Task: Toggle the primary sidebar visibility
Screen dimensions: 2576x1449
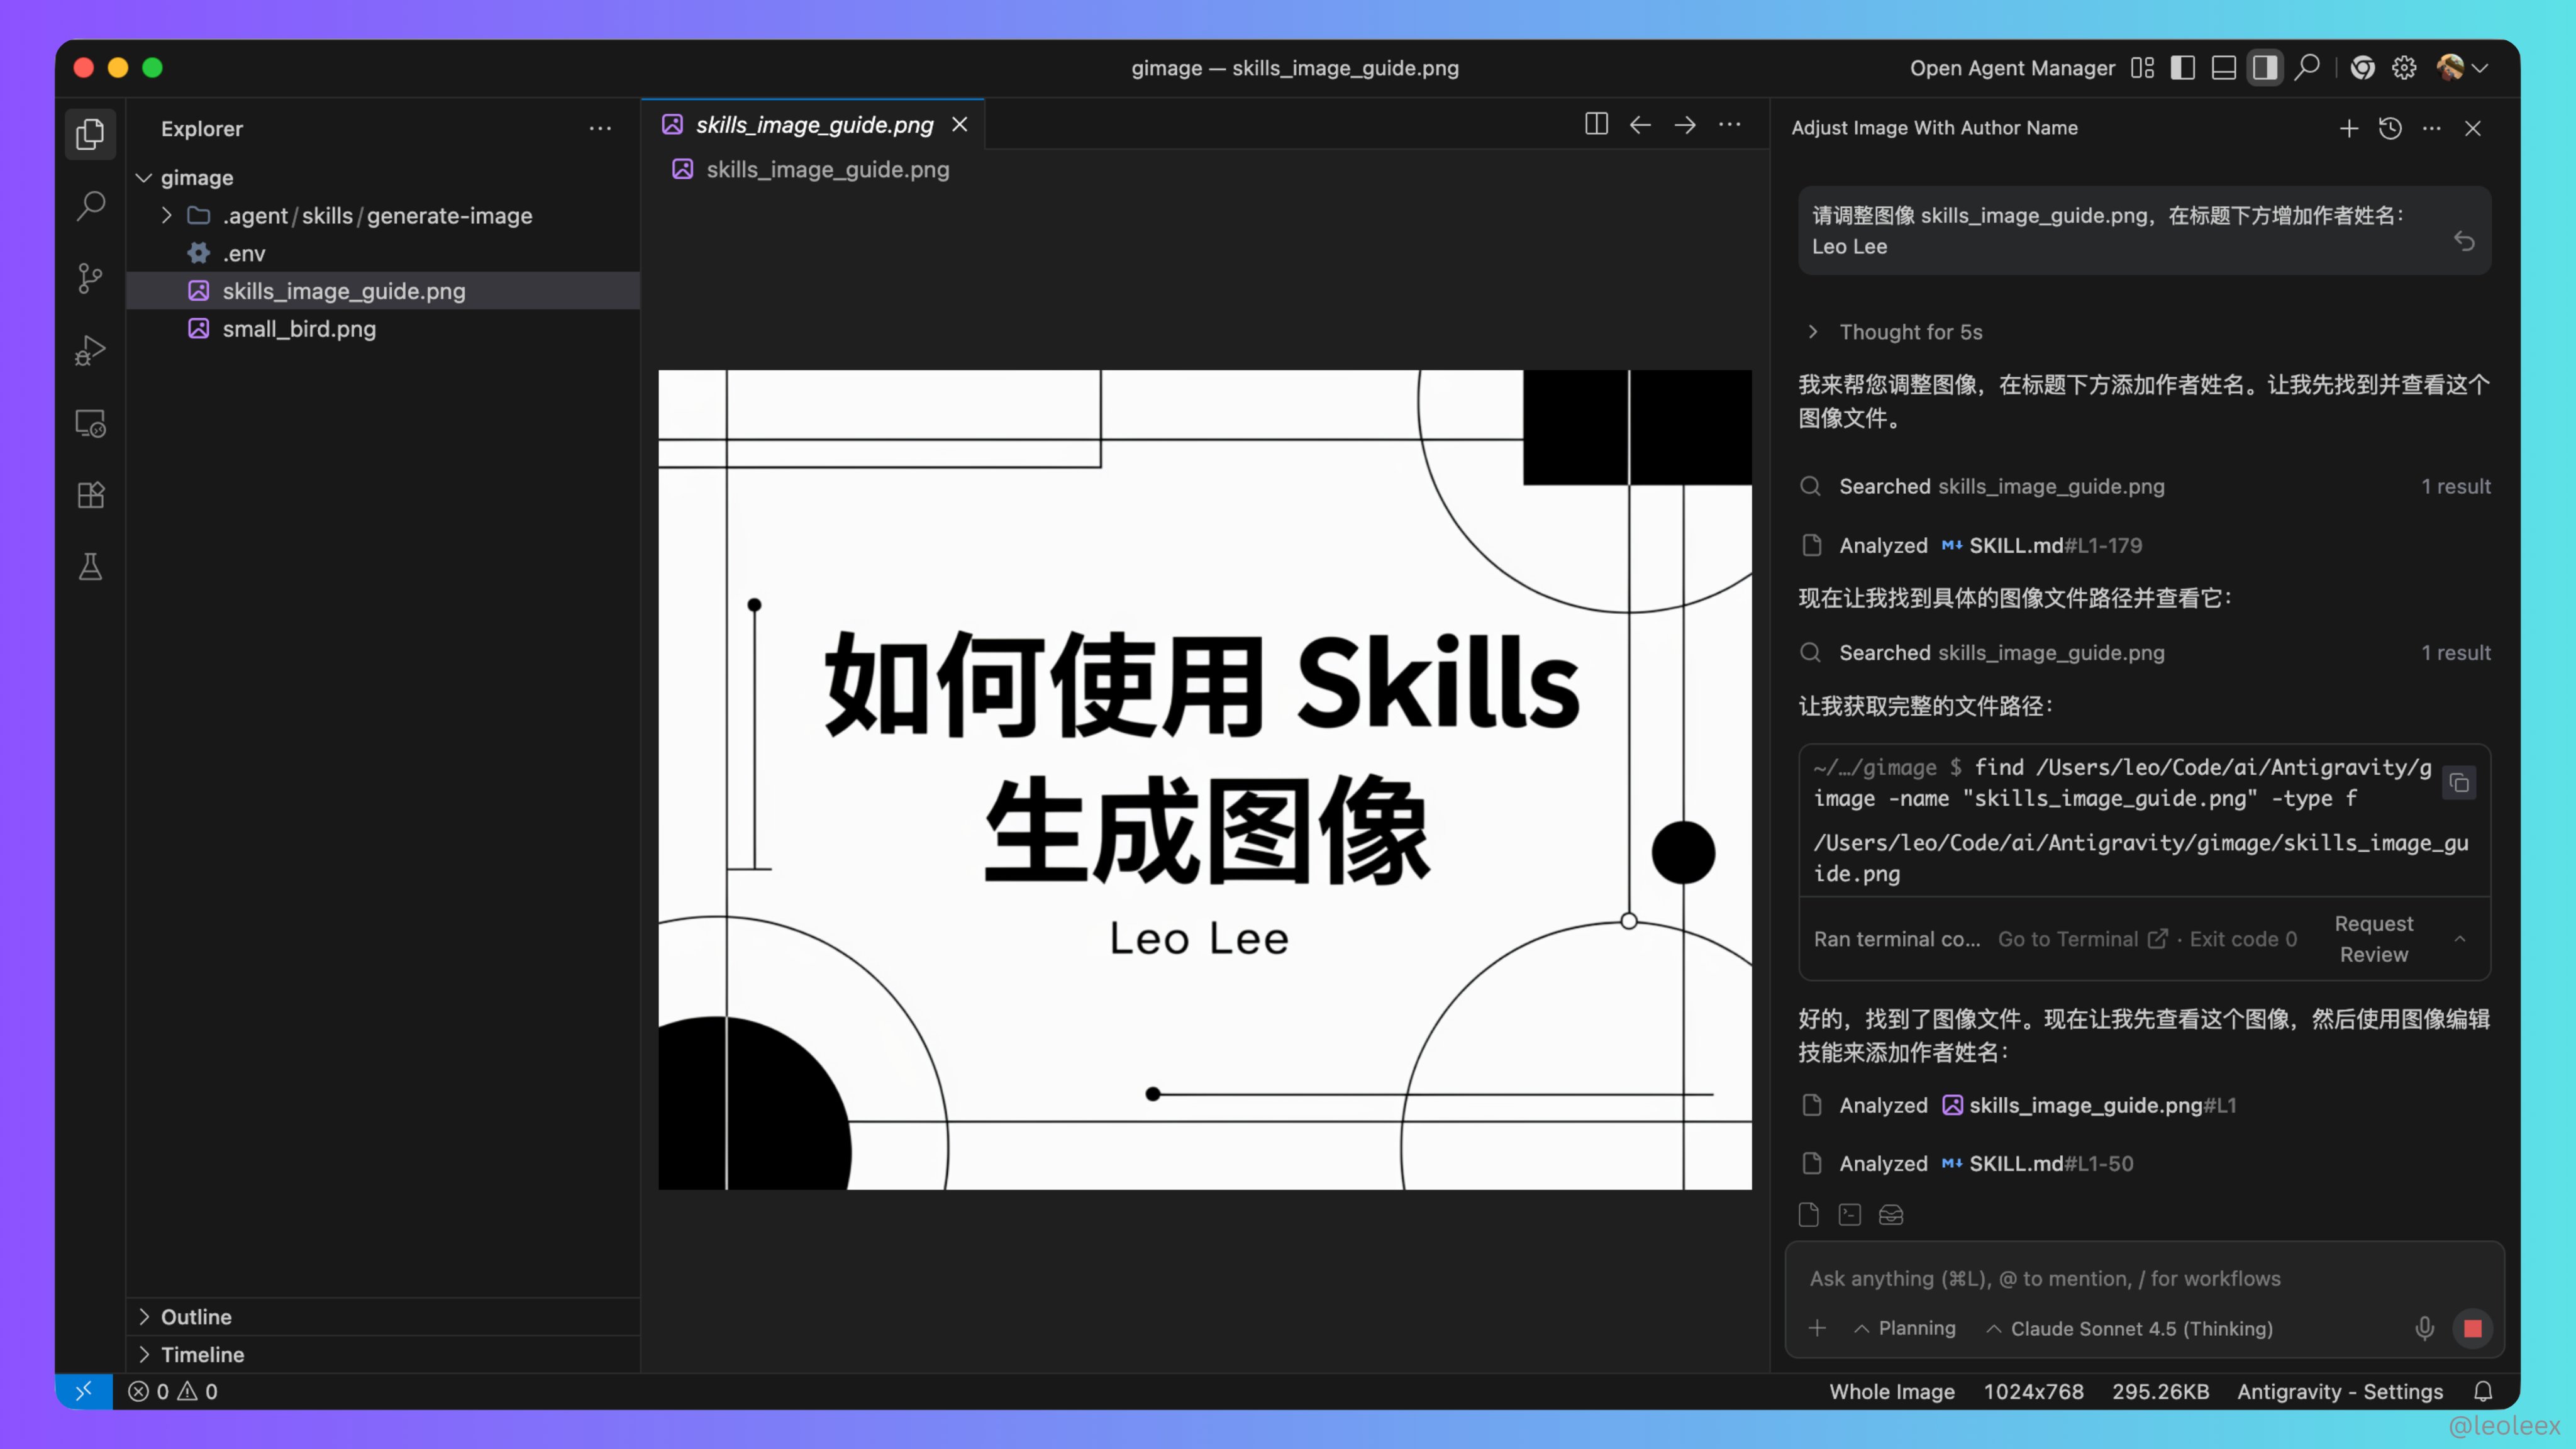Action: [2183, 67]
